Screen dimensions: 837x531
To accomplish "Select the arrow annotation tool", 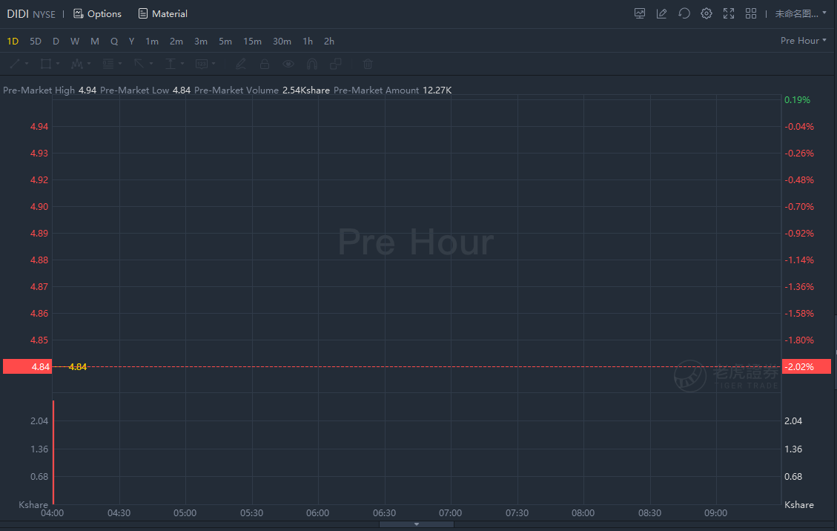I will (x=139, y=64).
